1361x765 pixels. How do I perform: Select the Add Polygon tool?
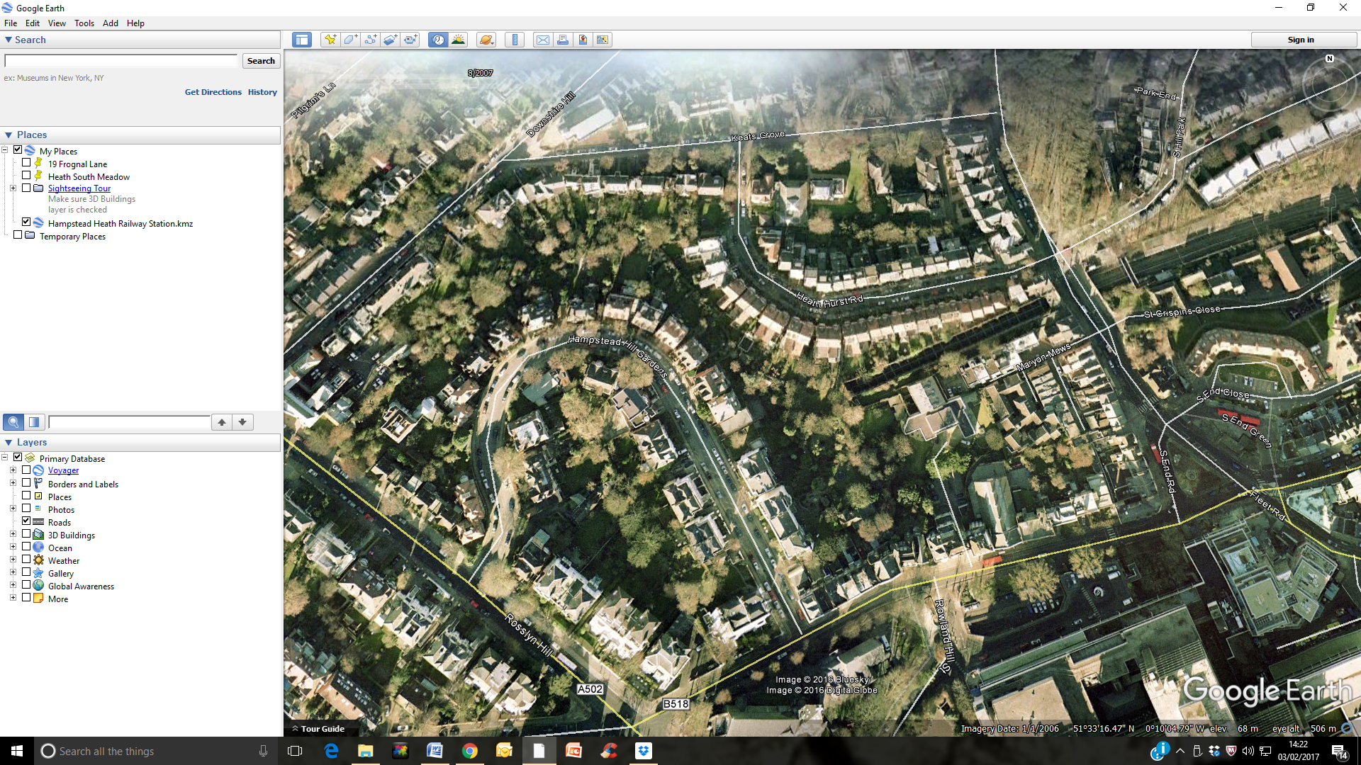coord(350,40)
